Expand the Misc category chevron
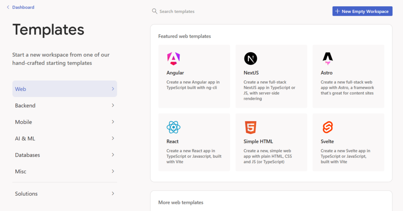The image size is (403, 211). coord(113,171)
